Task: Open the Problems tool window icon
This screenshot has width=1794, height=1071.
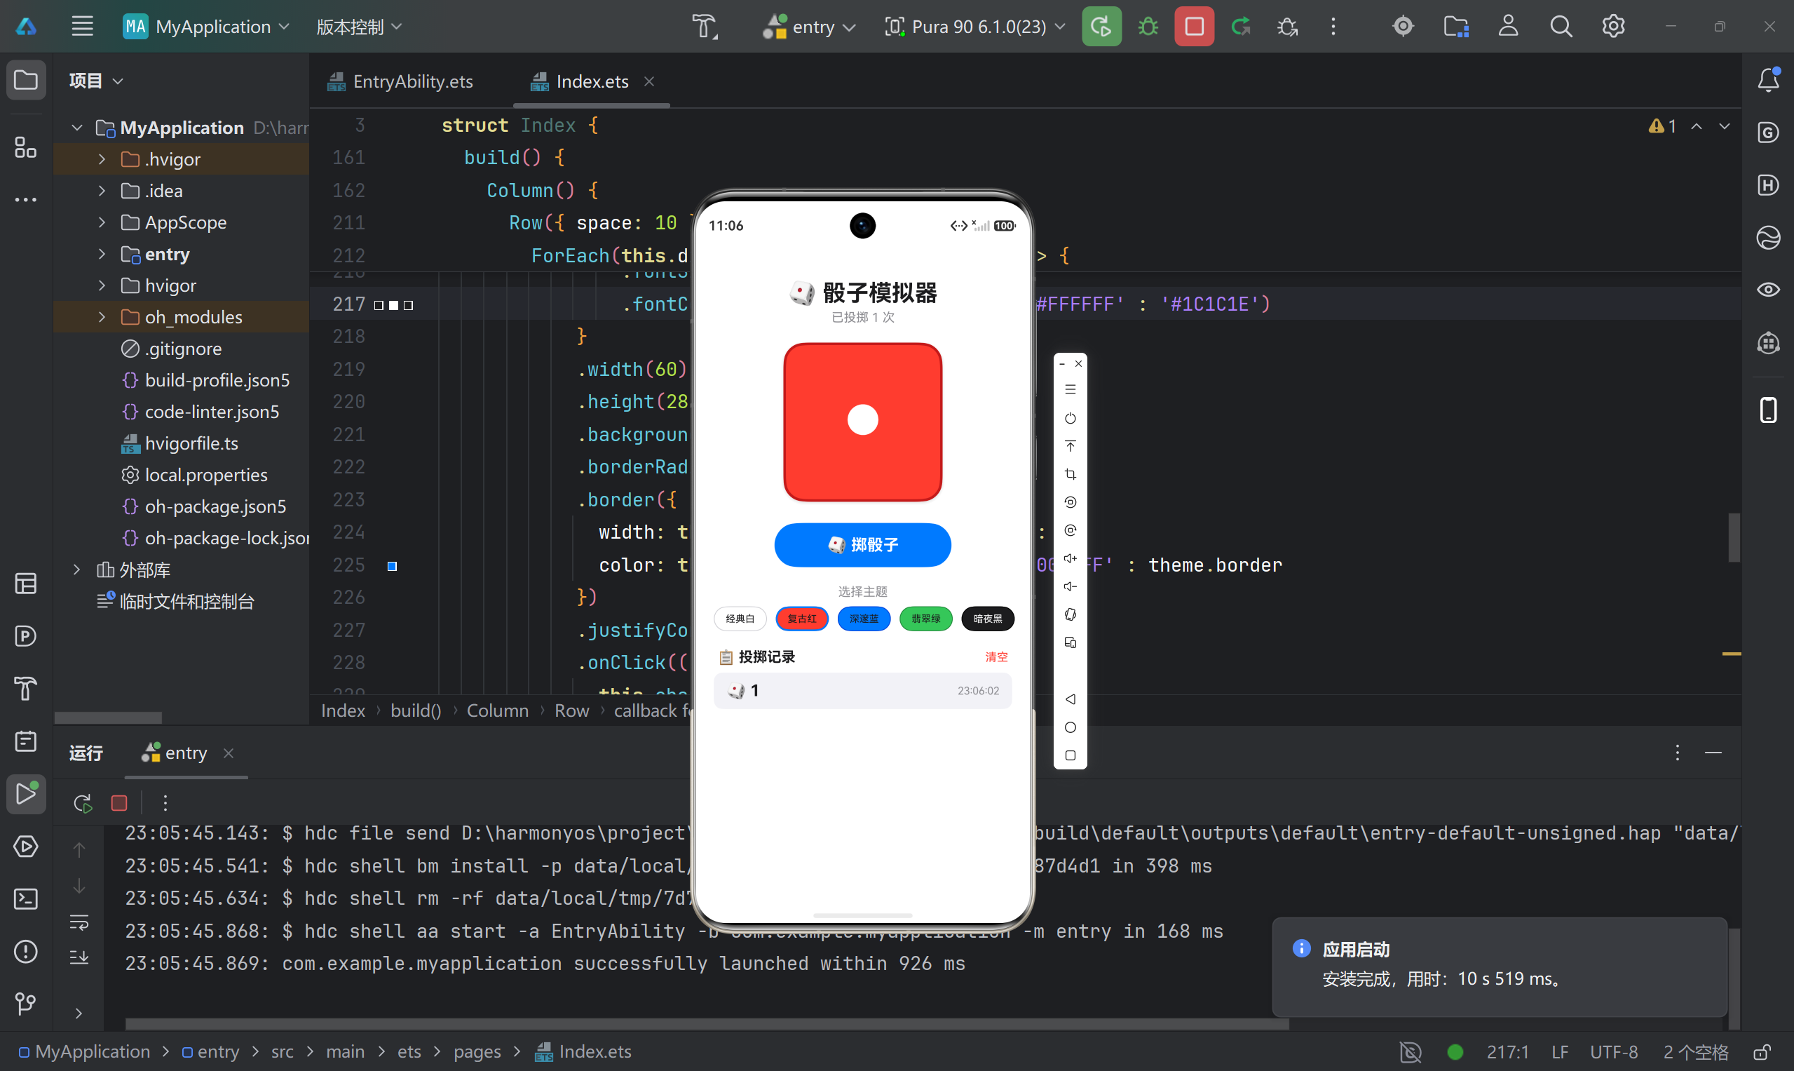Action: 26,951
